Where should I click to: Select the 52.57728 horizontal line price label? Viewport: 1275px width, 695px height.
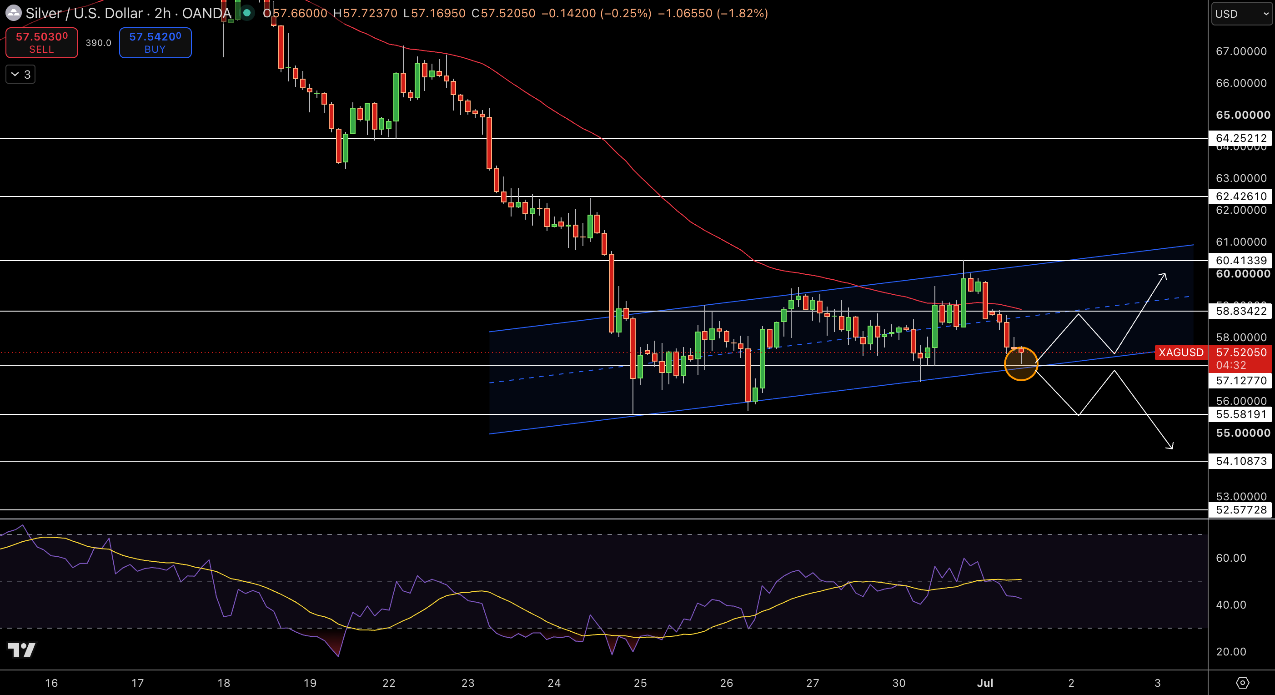tap(1240, 509)
